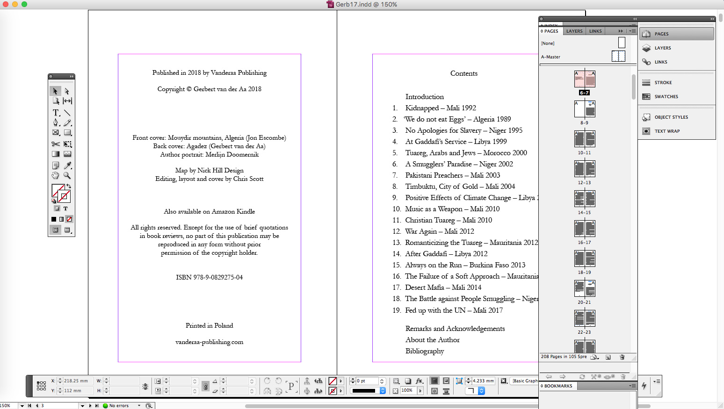Screen dimensions: 724x409
Task: Switch to the Layers tab
Action: [574, 31]
